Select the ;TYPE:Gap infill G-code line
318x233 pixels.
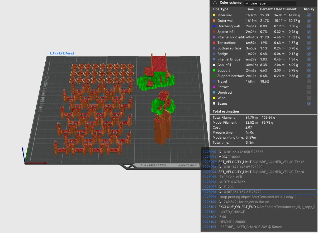tap(259, 177)
